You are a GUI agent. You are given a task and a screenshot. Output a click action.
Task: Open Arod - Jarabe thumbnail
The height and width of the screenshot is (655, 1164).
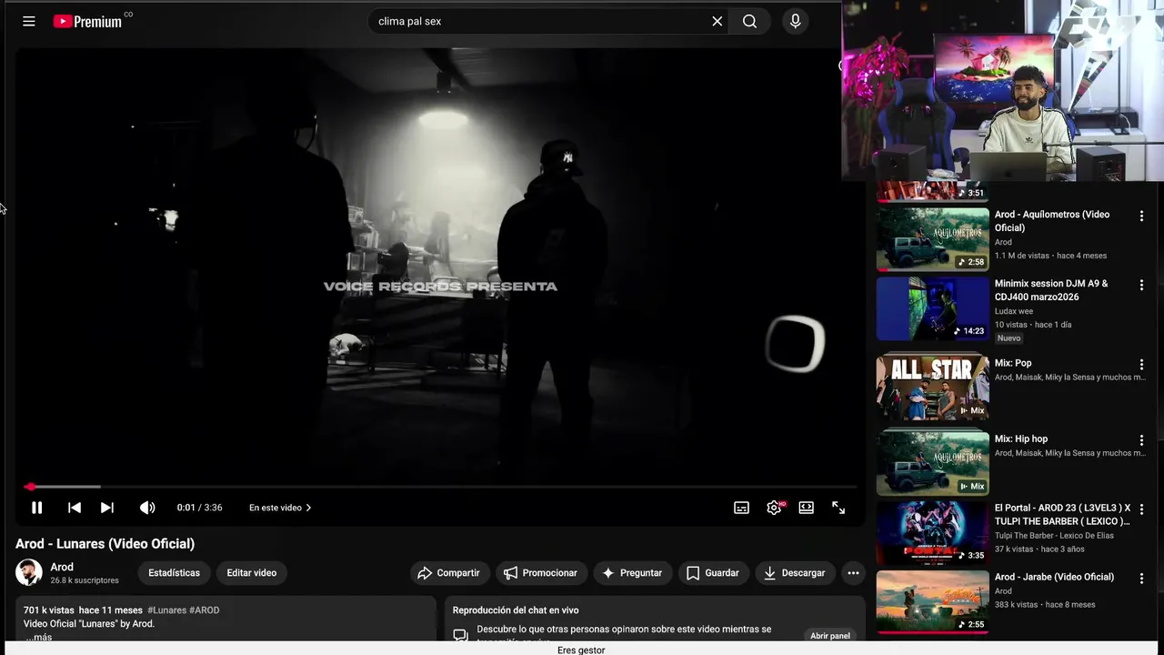pyautogui.click(x=932, y=601)
